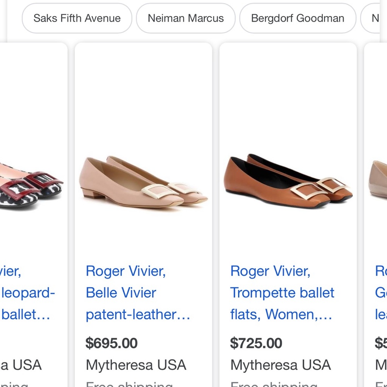Viewport: 387px width, 387px height.
Task: Filter results by Bergdorf Goodman
Action: (297, 18)
